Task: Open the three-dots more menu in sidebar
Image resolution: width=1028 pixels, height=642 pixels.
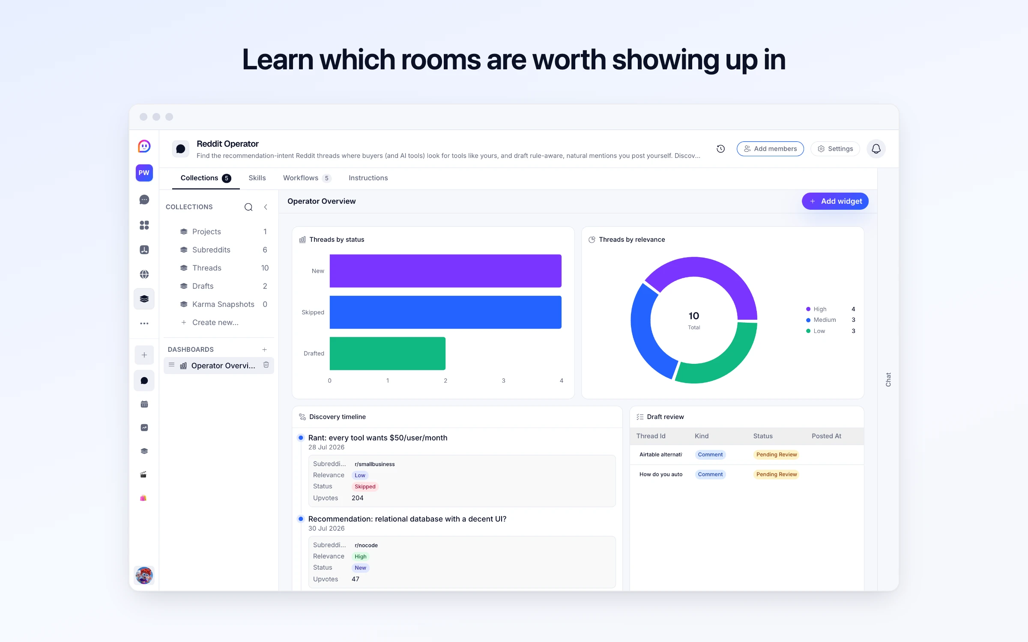Action: [x=144, y=324]
